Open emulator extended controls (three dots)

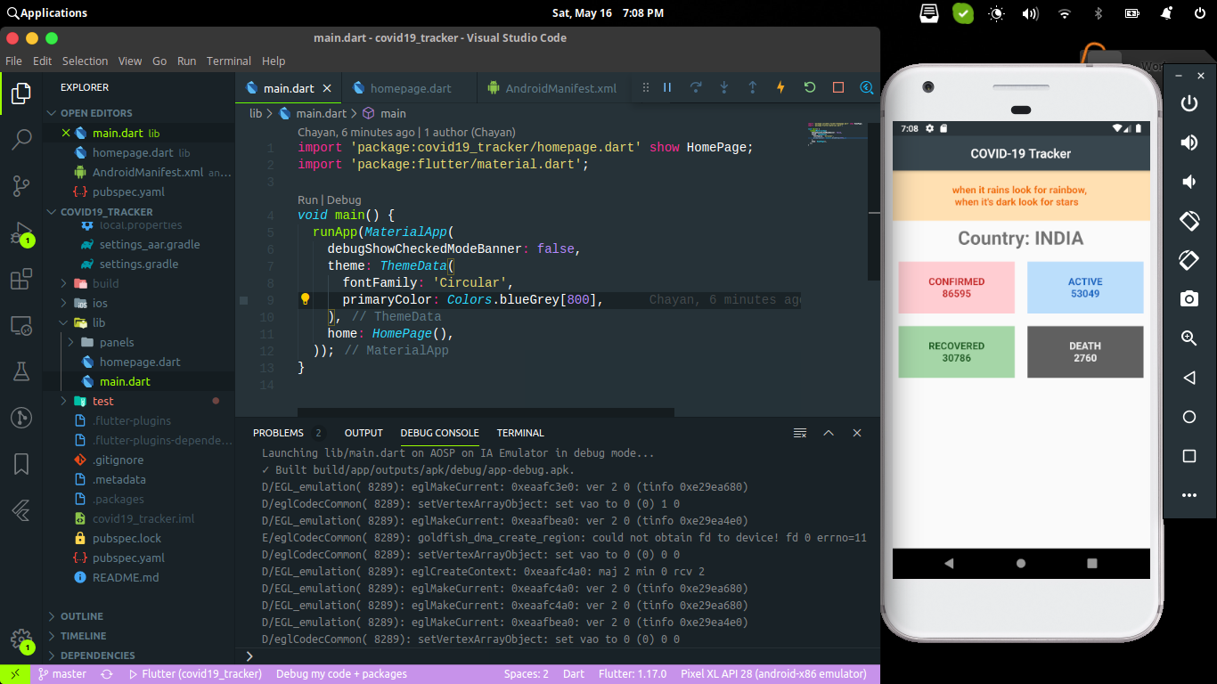click(x=1188, y=495)
